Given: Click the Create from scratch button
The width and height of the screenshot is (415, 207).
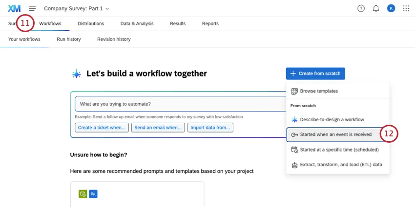Looking at the screenshot, I should point(315,74).
